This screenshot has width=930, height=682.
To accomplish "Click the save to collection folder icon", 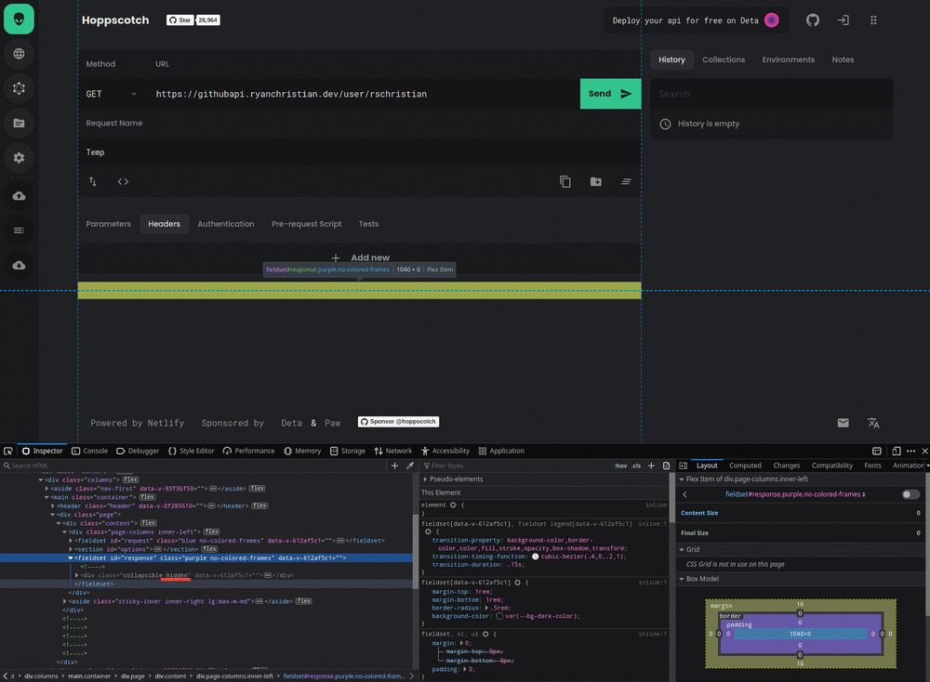I will click(596, 181).
